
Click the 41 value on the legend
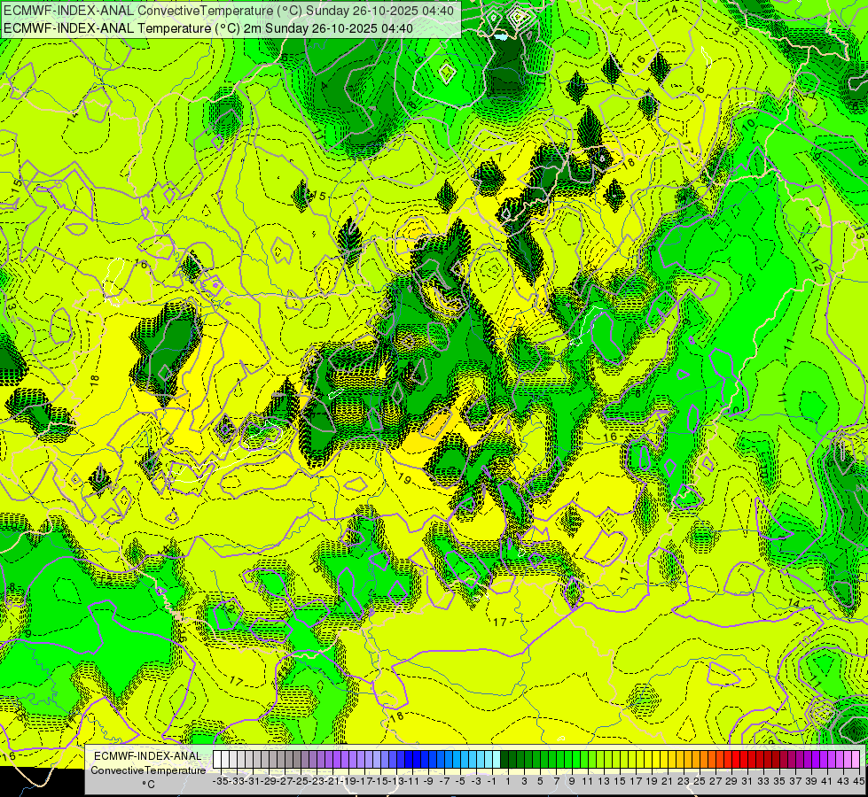pos(827,781)
